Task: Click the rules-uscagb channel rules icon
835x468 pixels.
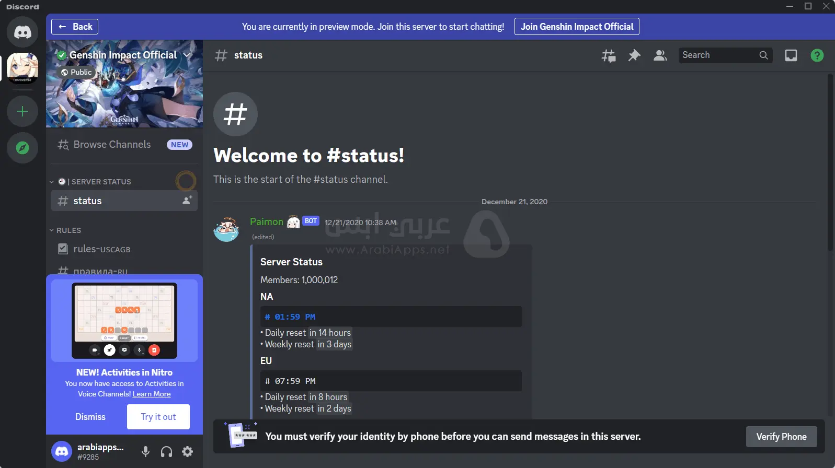Action: (x=63, y=249)
